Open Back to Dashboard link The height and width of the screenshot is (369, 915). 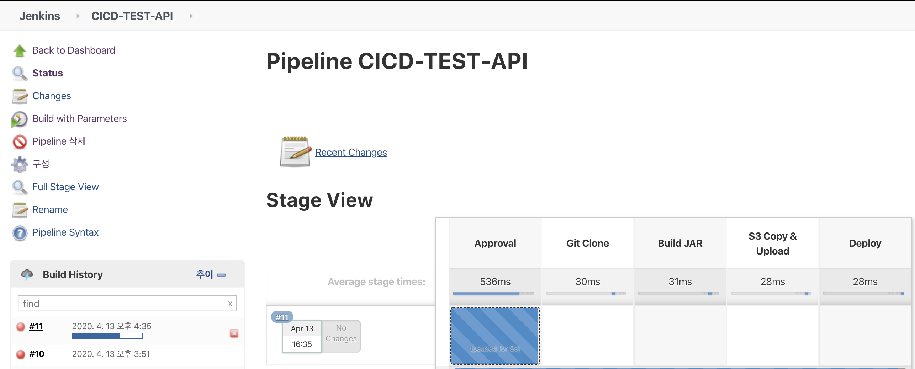[74, 50]
